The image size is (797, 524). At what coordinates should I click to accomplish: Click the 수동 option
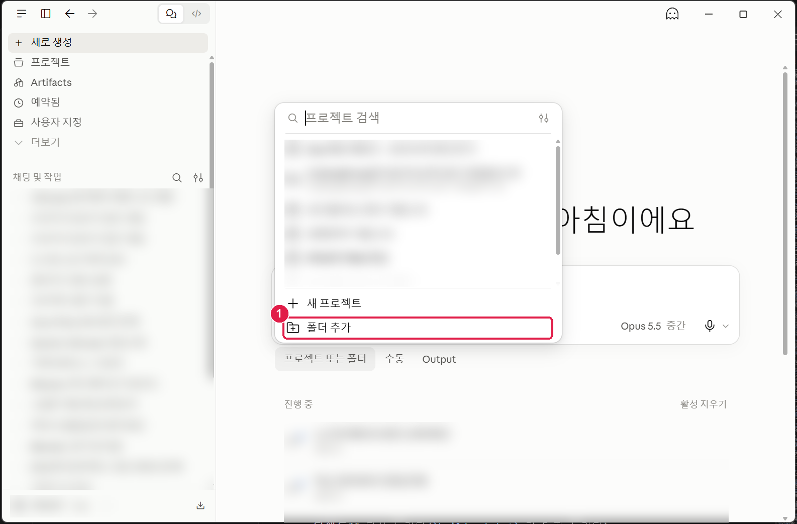click(x=394, y=359)
